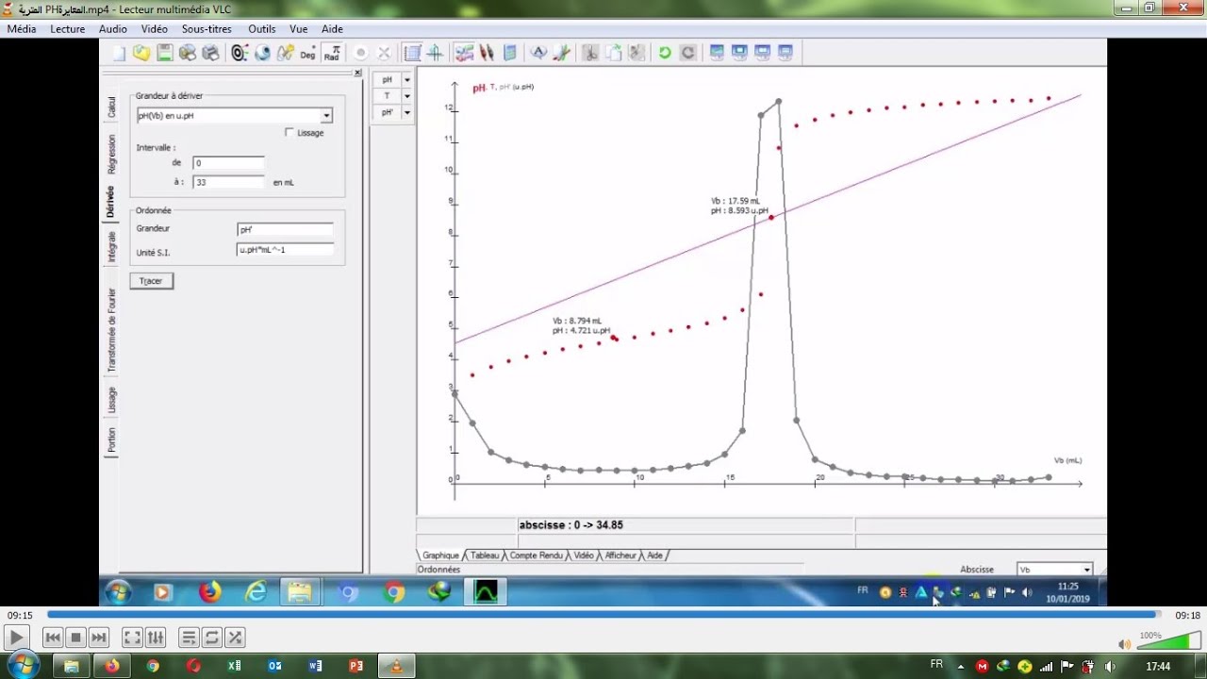Open the Transformée de Fourier side tab
1207x679 pixels.
(111, 330)
